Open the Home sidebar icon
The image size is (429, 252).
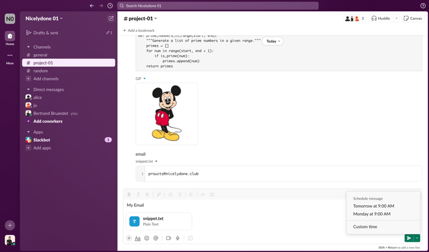click(x=10, y=36)
